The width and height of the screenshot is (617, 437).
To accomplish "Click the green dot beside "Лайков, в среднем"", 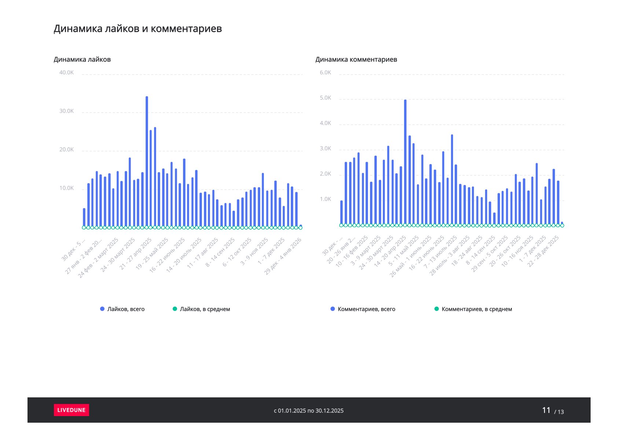I will (x=175, y=309).
